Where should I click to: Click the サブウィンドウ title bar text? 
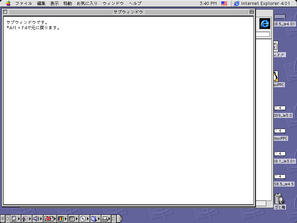tap(128, 12)
